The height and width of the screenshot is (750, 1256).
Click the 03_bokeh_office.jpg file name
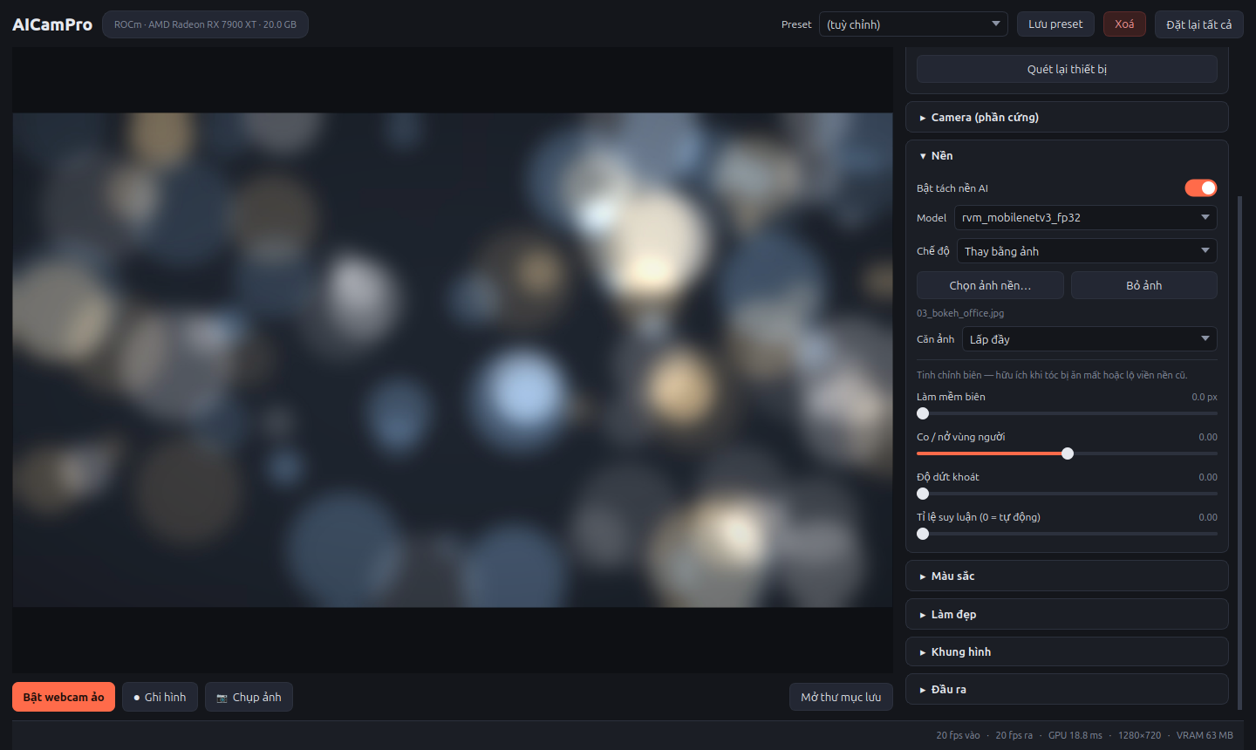[960, 313]
